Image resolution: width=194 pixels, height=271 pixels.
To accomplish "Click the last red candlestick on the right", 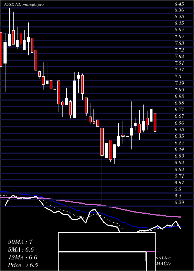I will click(x=155, y=123).
